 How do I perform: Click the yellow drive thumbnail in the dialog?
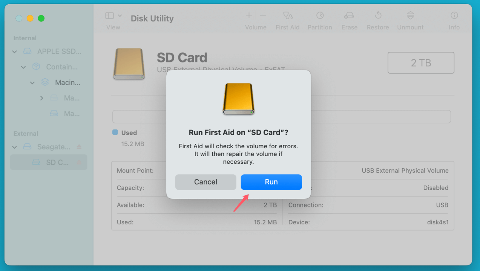(x=238, y=99)
